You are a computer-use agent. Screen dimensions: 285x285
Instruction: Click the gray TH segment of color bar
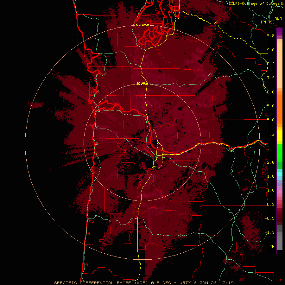(280, 243)
